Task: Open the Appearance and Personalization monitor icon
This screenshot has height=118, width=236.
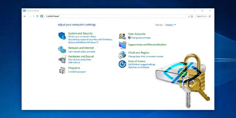Action: tap(123, 45)
